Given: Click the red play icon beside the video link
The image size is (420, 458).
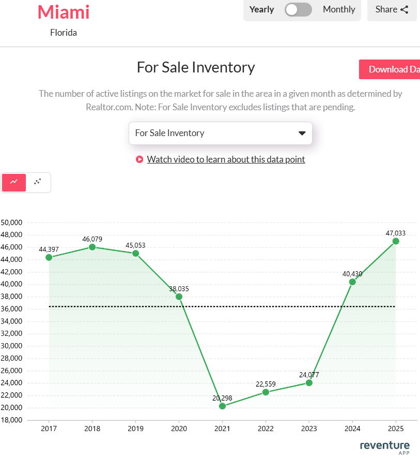Looking at the screenshot, I should (x=139, y=159).
